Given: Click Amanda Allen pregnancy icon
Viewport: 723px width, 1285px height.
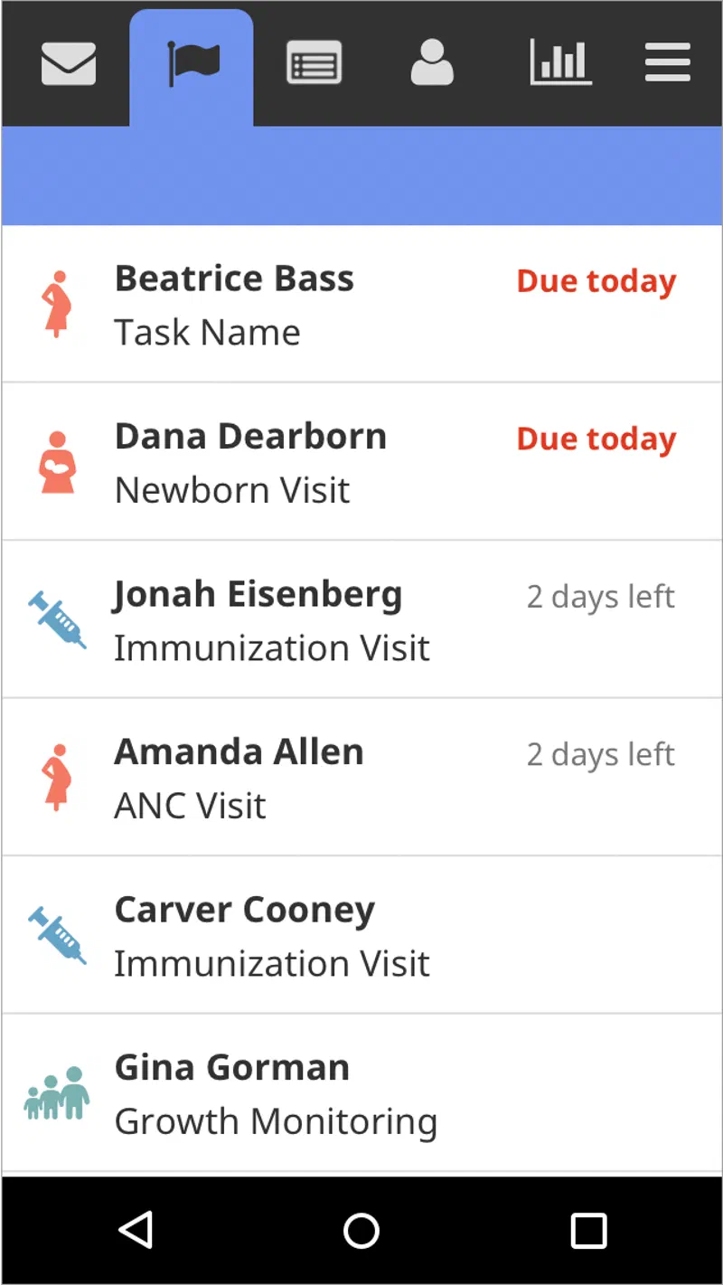Looking at the screenshot, I should [58, 778].
